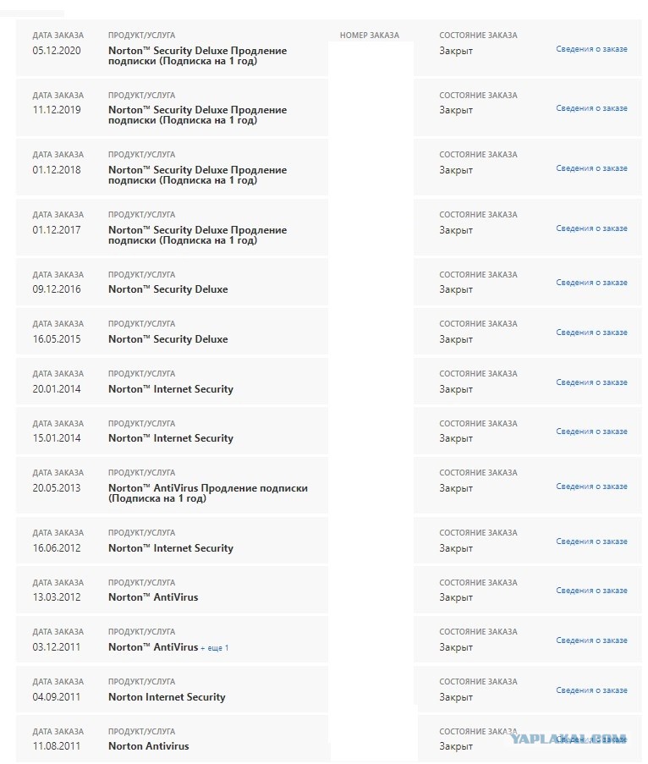Open order details for 16.05.2015 order

tap(591, 333)
